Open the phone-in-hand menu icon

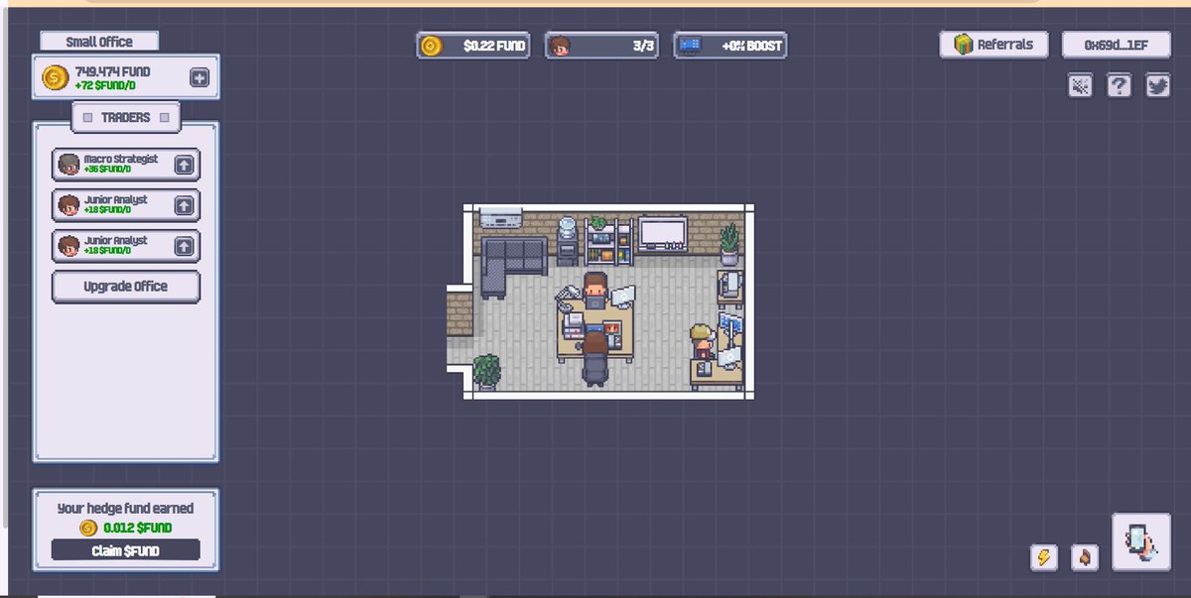(1140, 541)
